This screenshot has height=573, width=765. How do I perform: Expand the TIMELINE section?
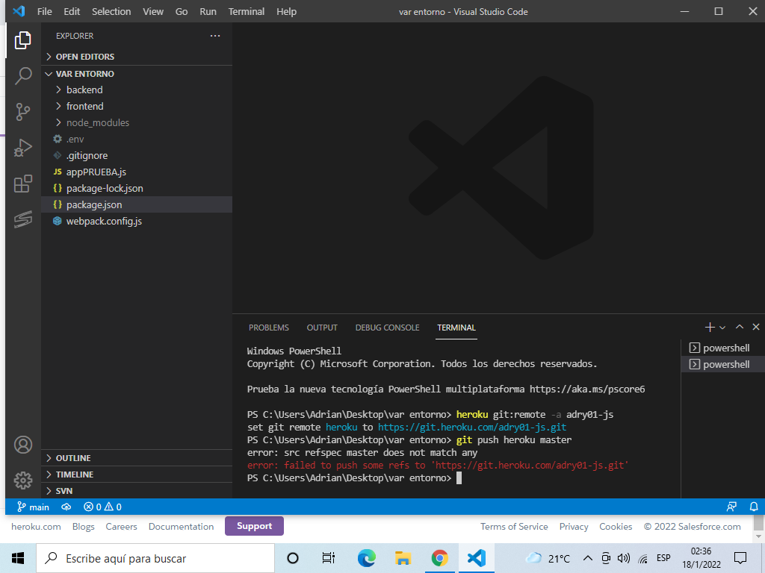coord(137,475)
